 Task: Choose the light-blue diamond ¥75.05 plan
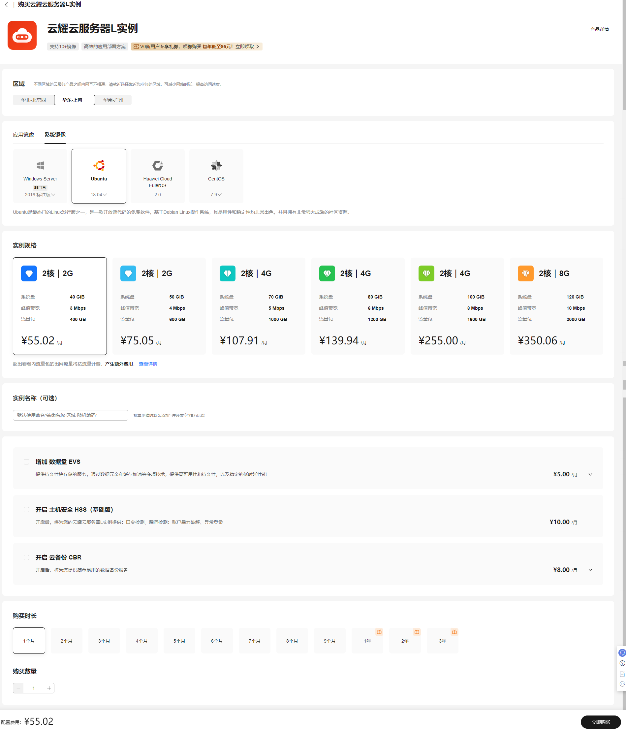point(159,306)
